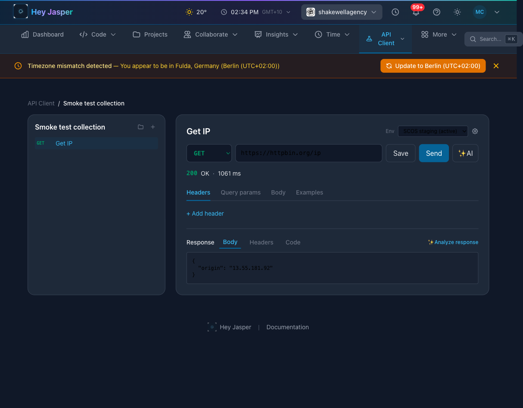Click Update to Berlin (UTC+02:00) button
The width and height of the screenshot is (523, 408).
click(x=433, y=66)
